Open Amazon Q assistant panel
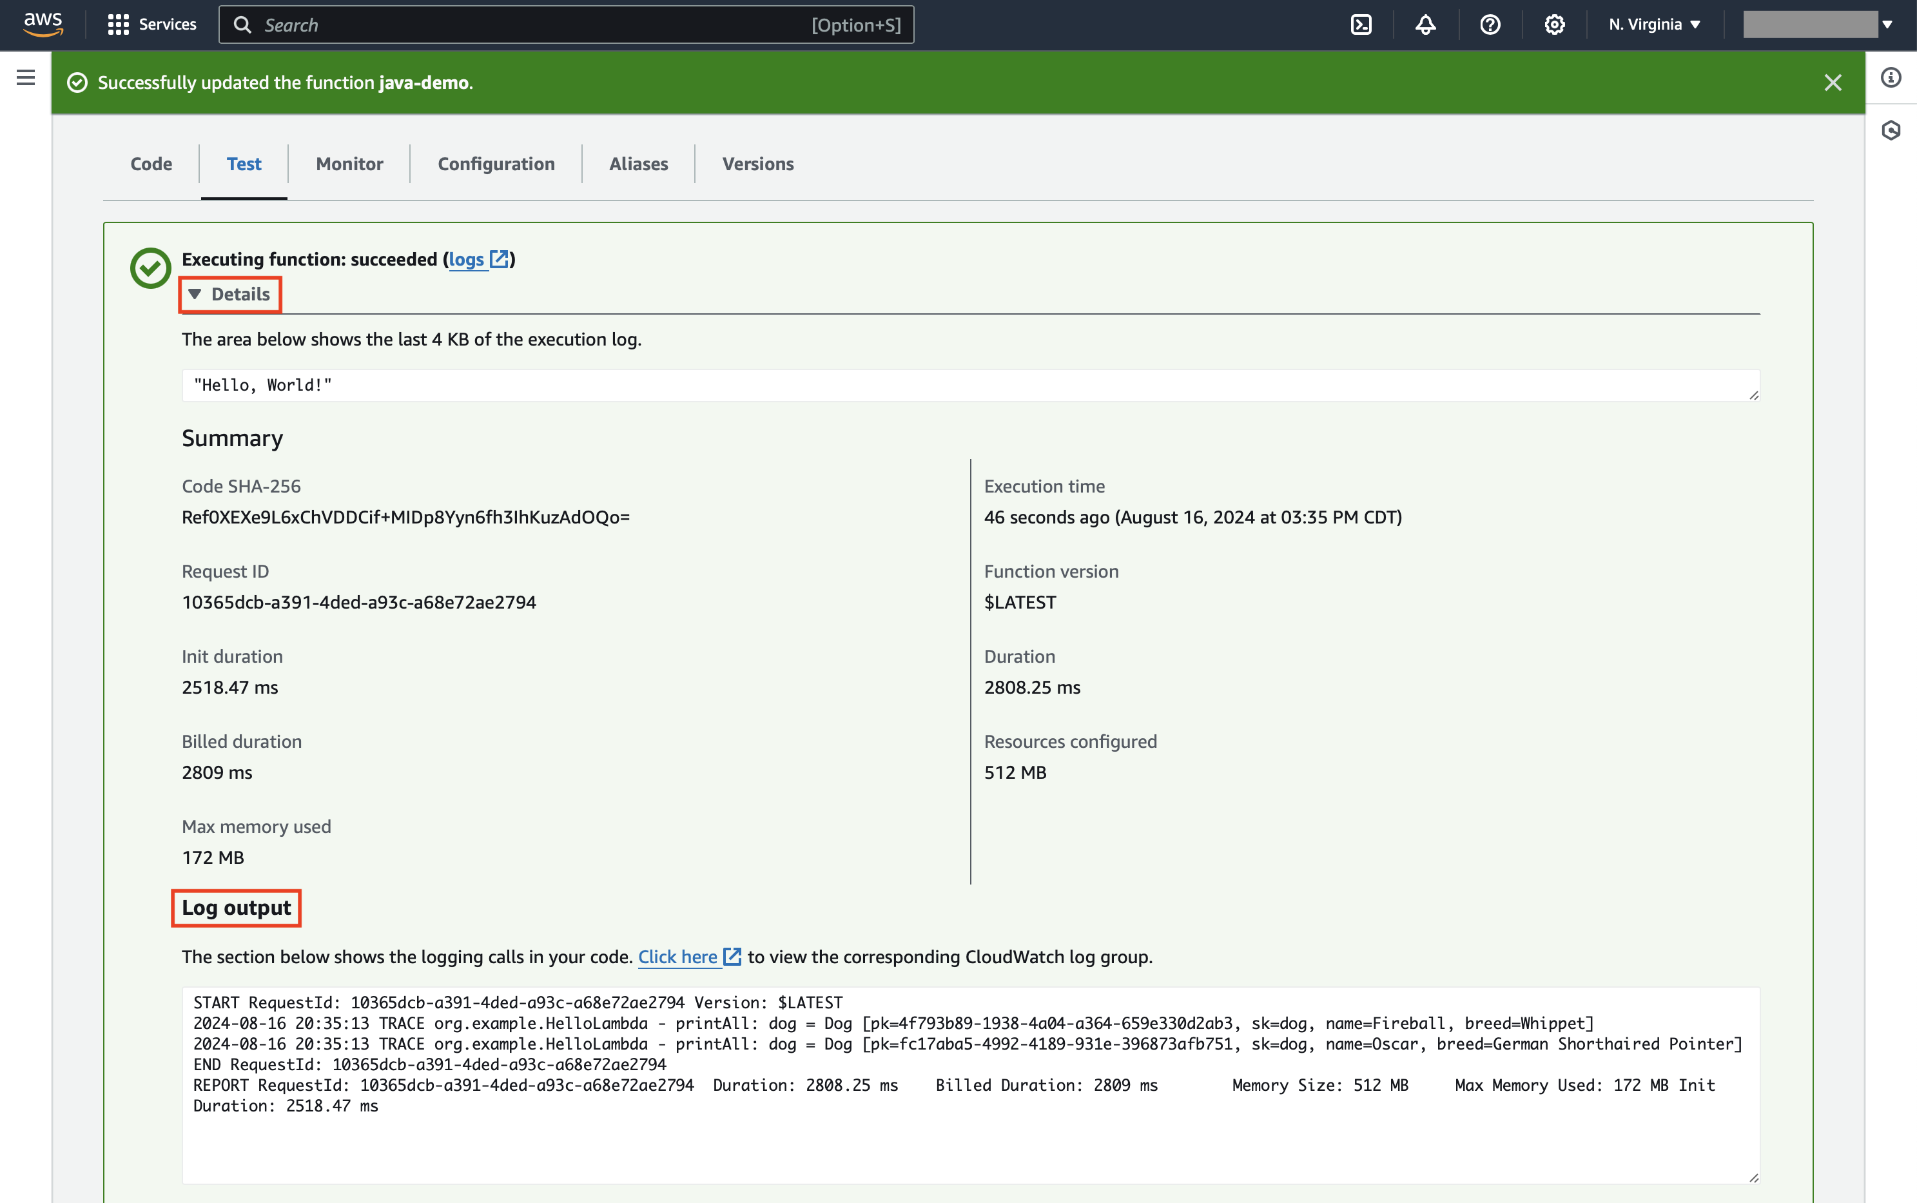The width and height of the screenshot is (1917, 1203). click(1892, 129)
